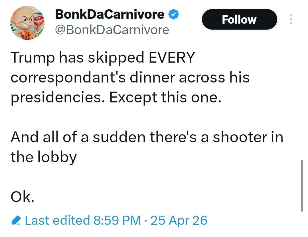Open the three-dot more options menu
Viewport: 308px width, 237px height.
[291, 19]
